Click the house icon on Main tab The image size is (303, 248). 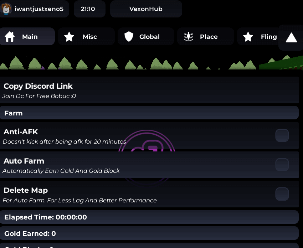point(10,36)
